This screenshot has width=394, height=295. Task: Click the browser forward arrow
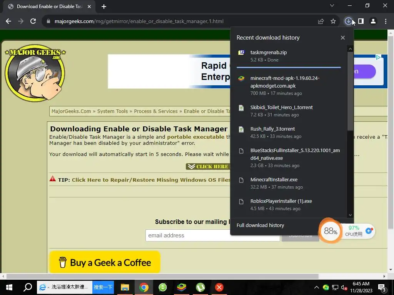point(21,22)
